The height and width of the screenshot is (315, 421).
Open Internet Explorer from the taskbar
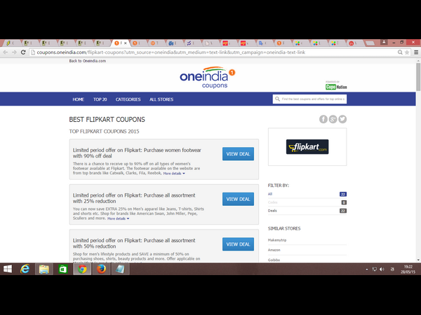(x=25, y=269)
